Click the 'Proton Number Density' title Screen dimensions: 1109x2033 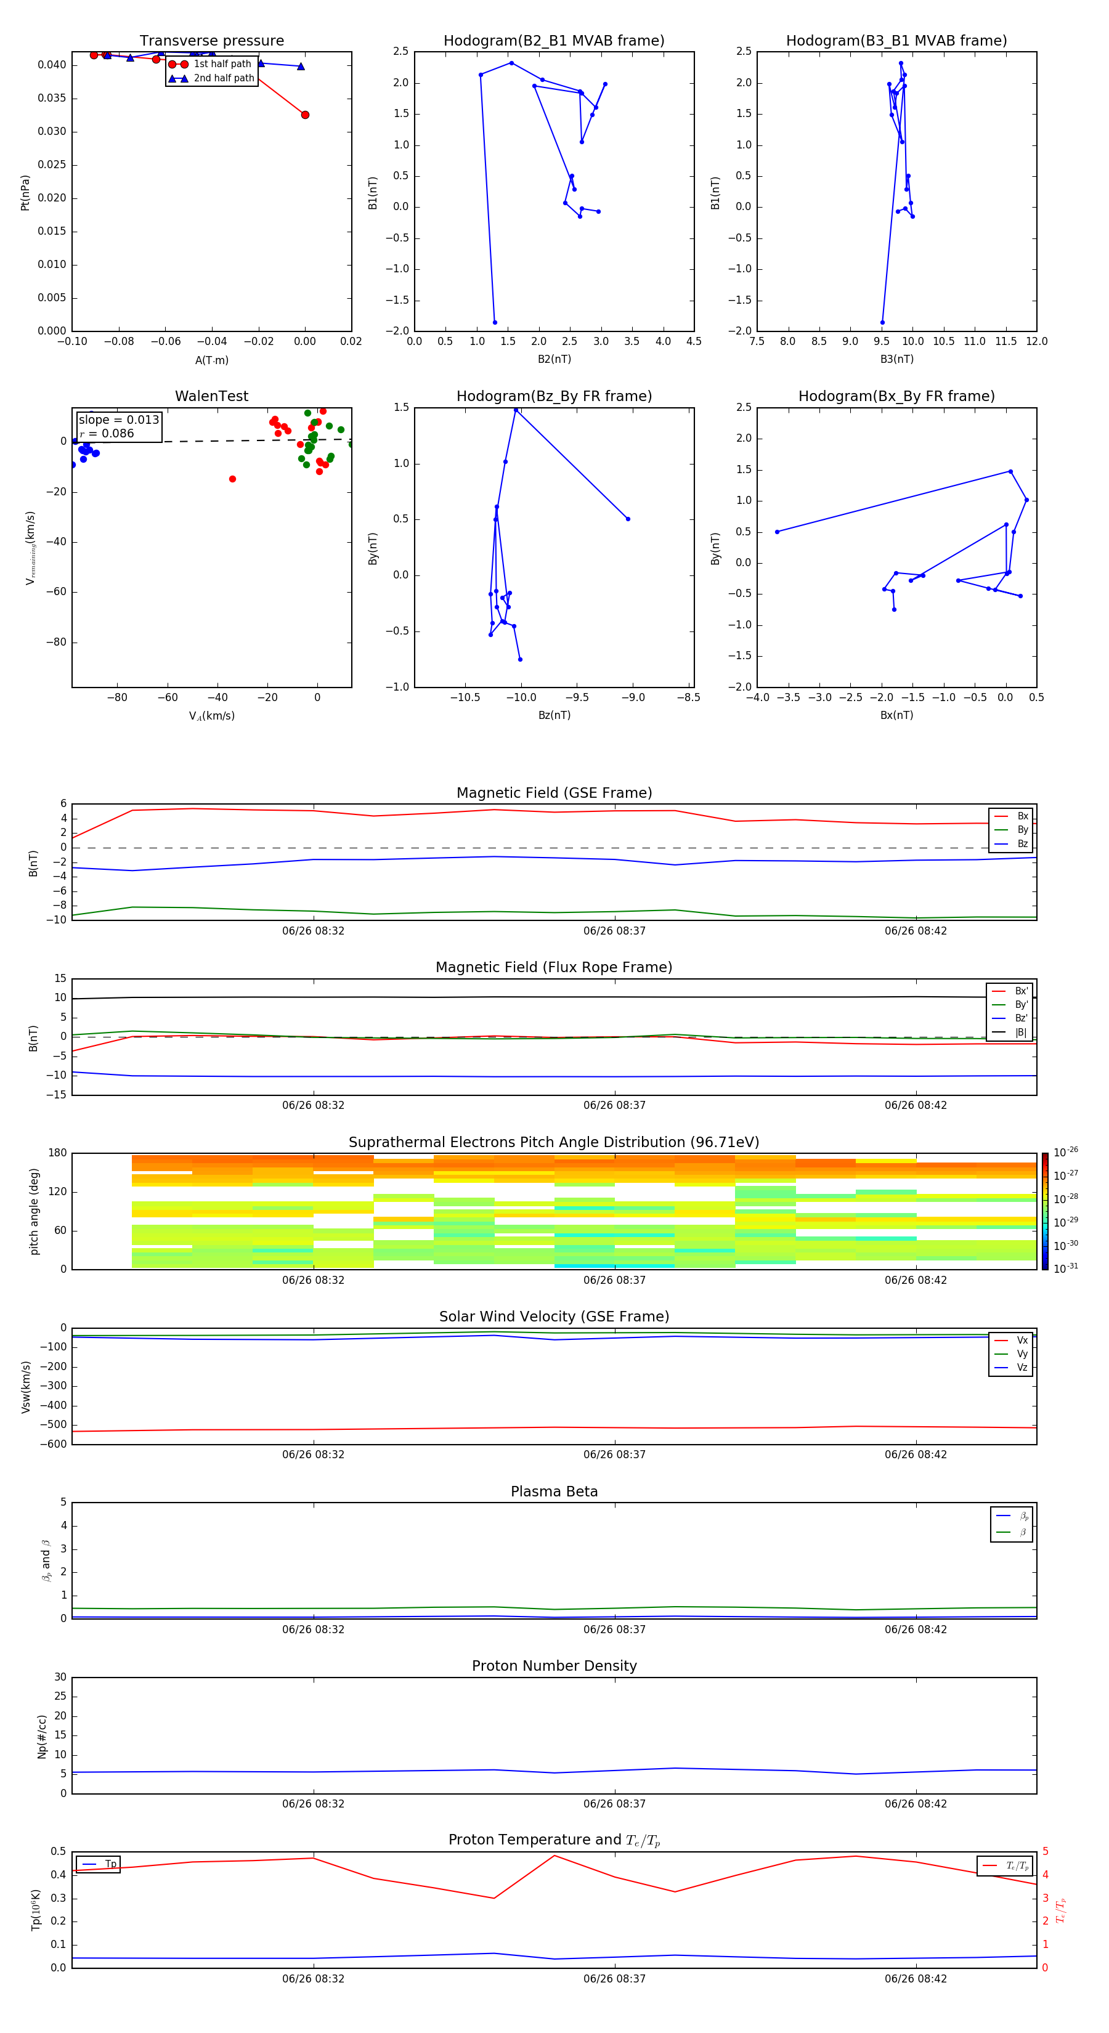point(554,1666)
